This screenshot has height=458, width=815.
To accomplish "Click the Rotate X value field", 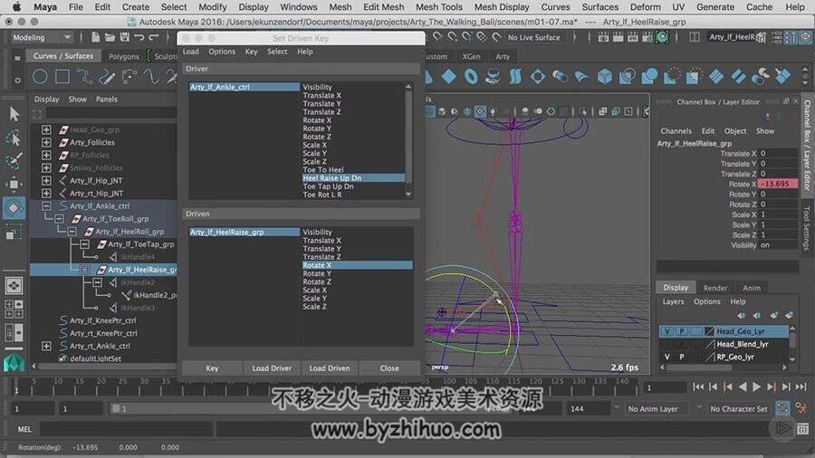I will [x=778, y=184].
